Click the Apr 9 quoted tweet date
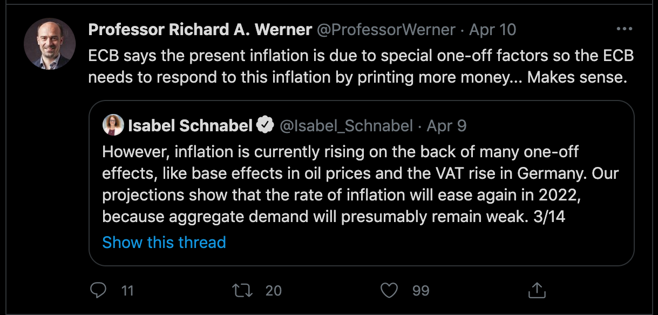The height and width of the screenshot is (315, 658). [x=446, y=125]
